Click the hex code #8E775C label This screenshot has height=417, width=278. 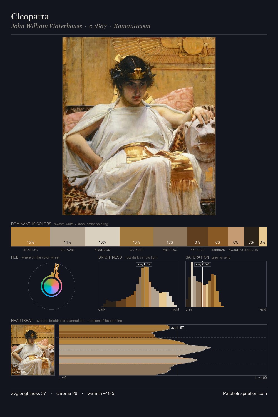tap(170, 250)
